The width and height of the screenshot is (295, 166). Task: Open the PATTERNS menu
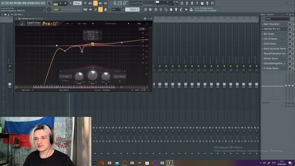coord(18,3)
